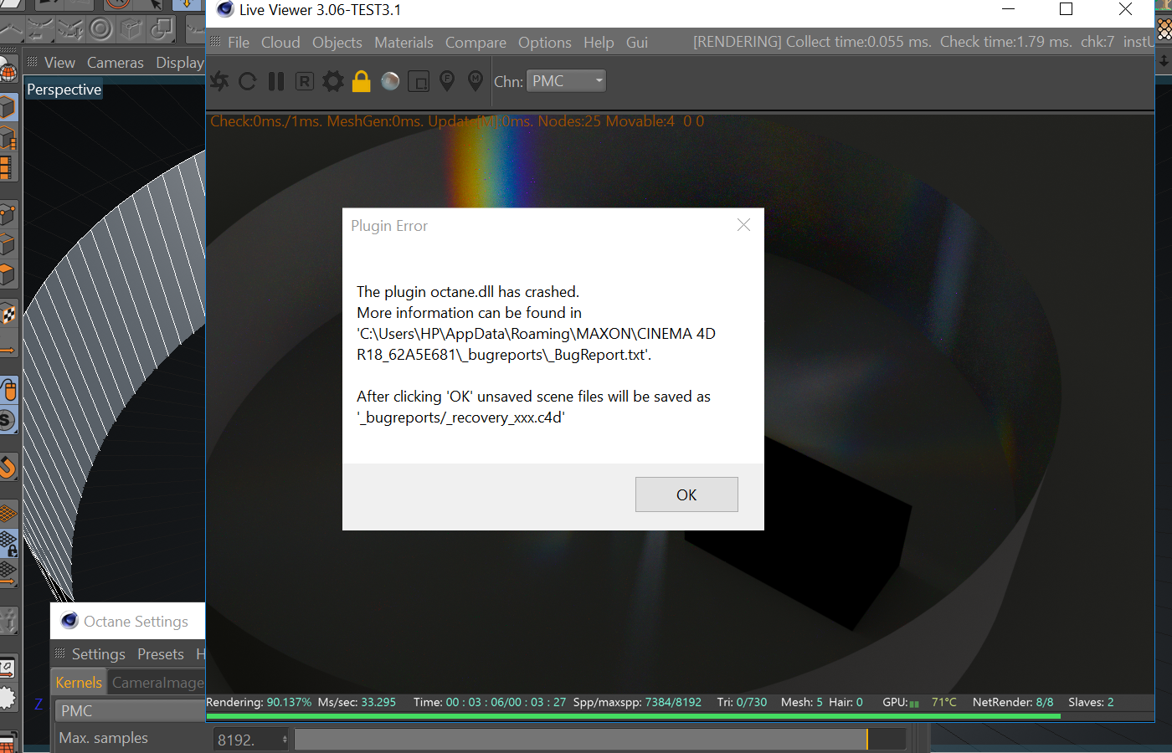1172x753 pixels.
Task: Restart the render with the refresh icon
Action: click(248, 81)
